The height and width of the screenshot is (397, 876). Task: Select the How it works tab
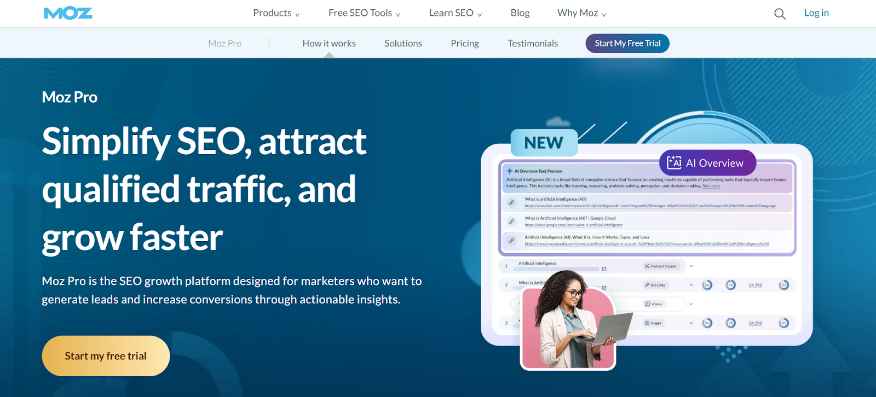[x=328, y=43]
